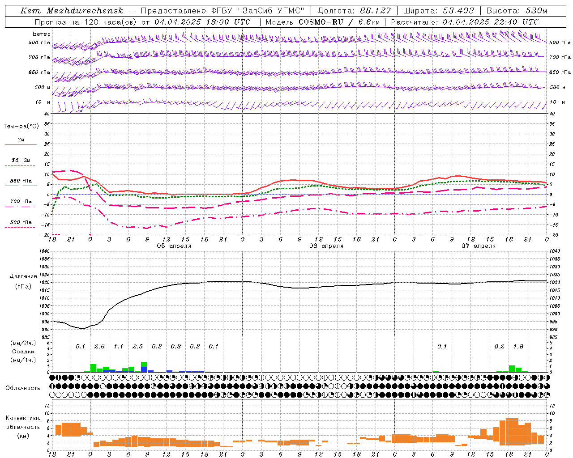Click the Ветер wind panel label
Viewport: 573px width, 458px height.
[x=42, y=34]
